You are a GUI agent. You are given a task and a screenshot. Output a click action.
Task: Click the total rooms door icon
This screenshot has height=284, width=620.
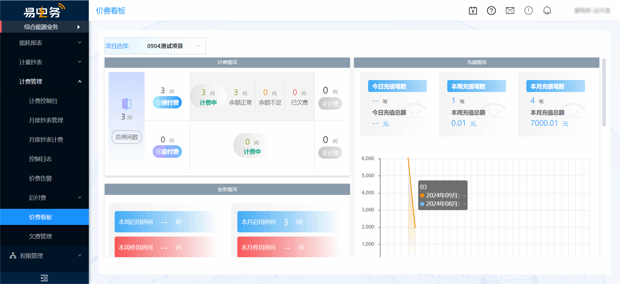click(127, 104)
